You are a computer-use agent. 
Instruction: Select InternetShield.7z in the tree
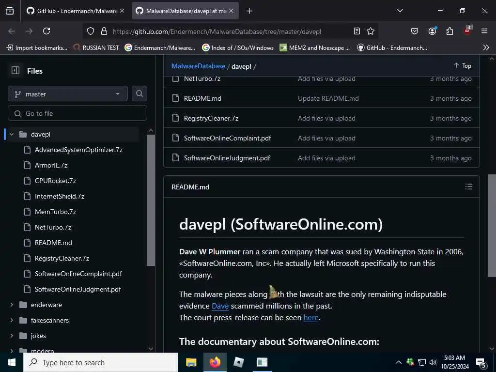pos(60,196)
